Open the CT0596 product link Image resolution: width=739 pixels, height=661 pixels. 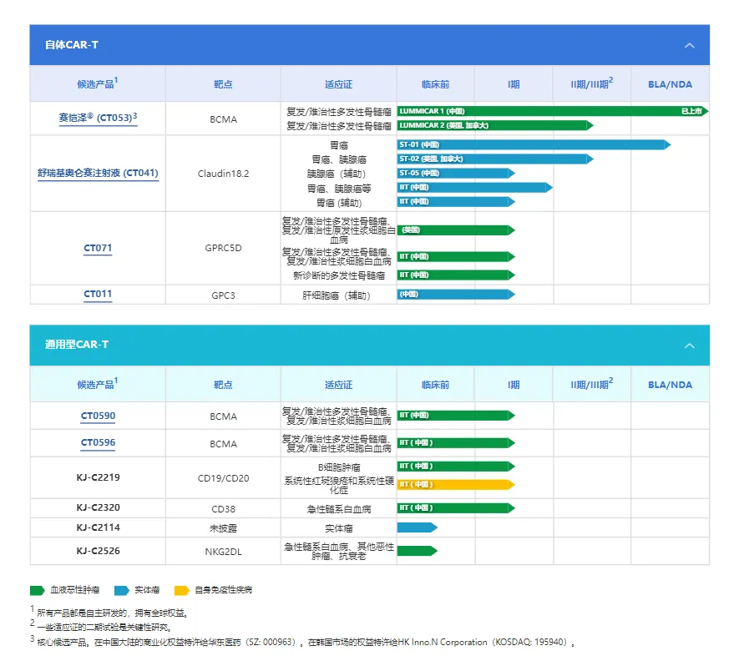click(98, 443)
